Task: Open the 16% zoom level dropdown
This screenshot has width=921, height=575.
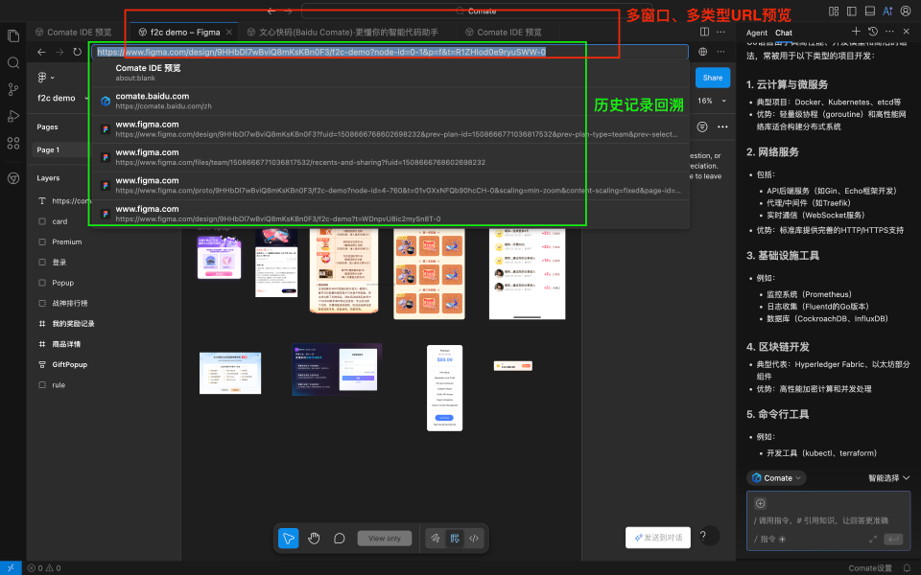Action: (712, 101)
